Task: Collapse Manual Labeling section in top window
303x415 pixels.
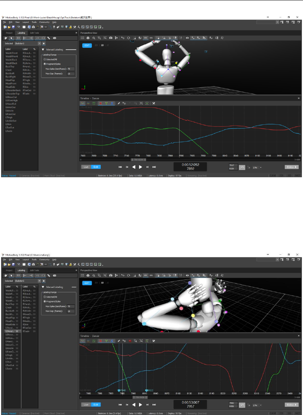Action: click(x=43, y=50)
